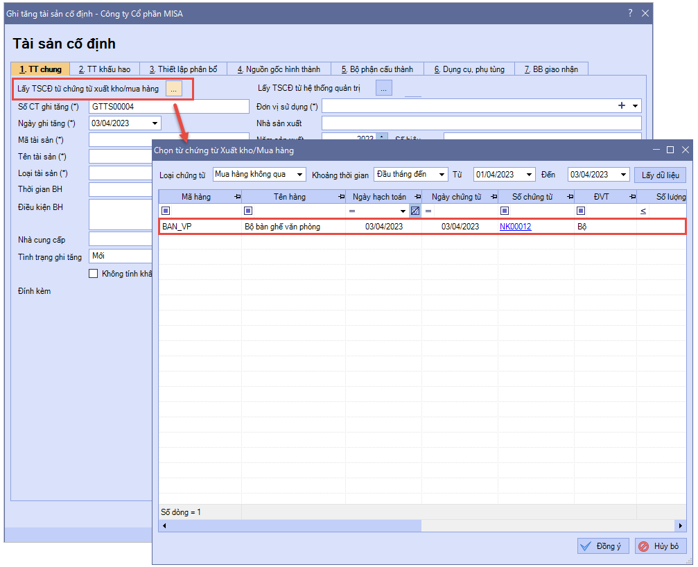Image resolution: width=698 pixels, height=567 pixels.
Task: Open the Loại chứng từ dropdown
Action: click(299, 175)
